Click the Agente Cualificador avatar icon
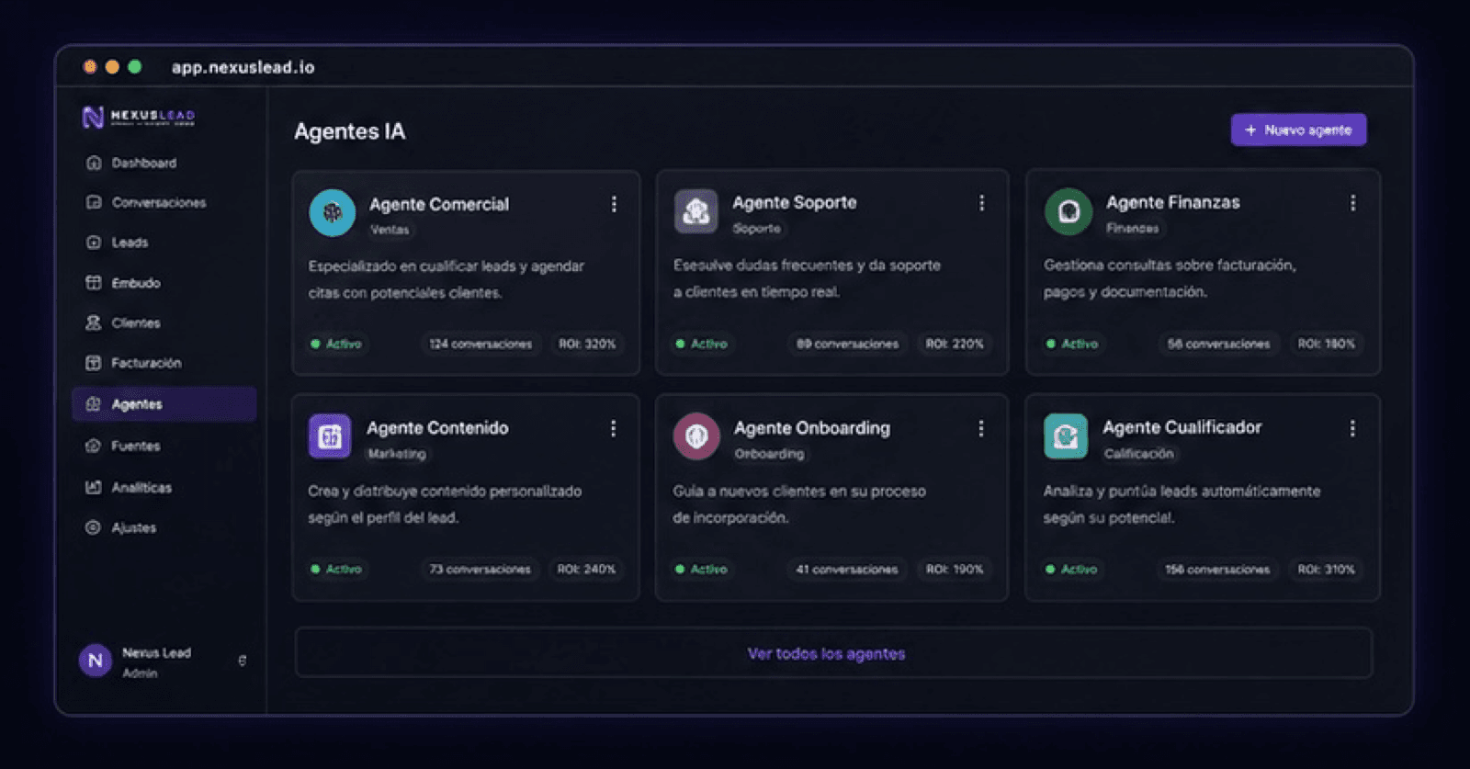Viewport: 1470px width, 769px height. [x=1066, y=435]
